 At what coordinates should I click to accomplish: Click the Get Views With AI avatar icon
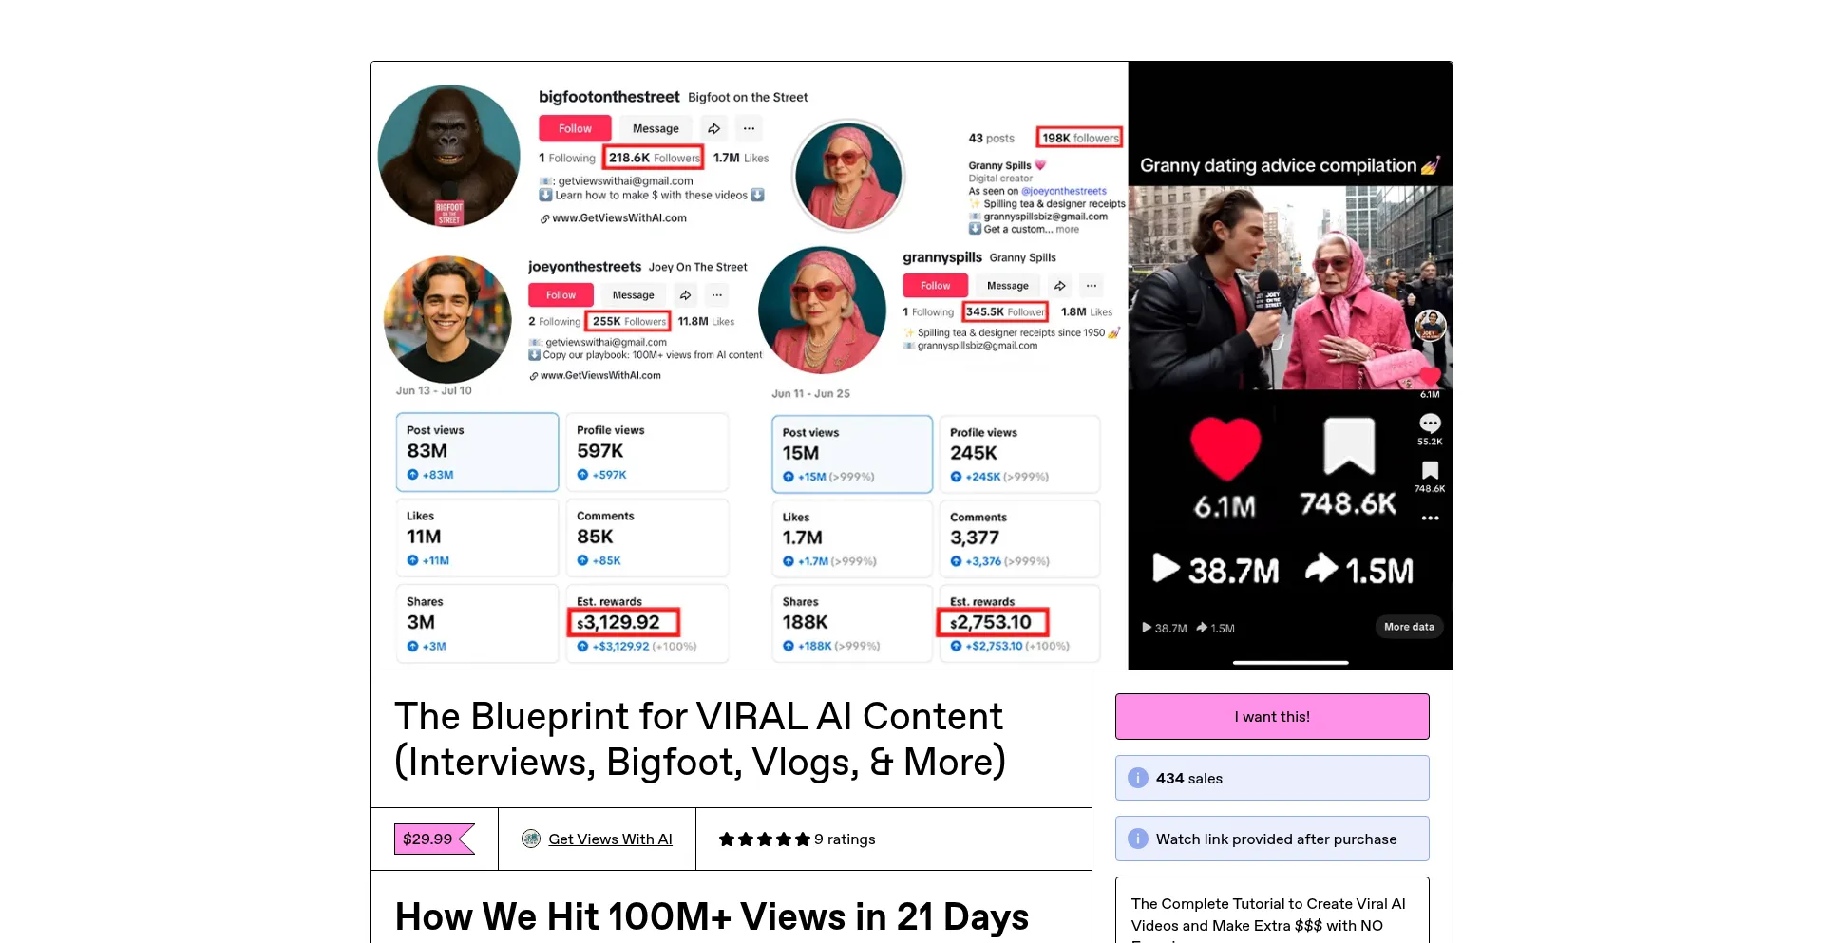[531, 839]
